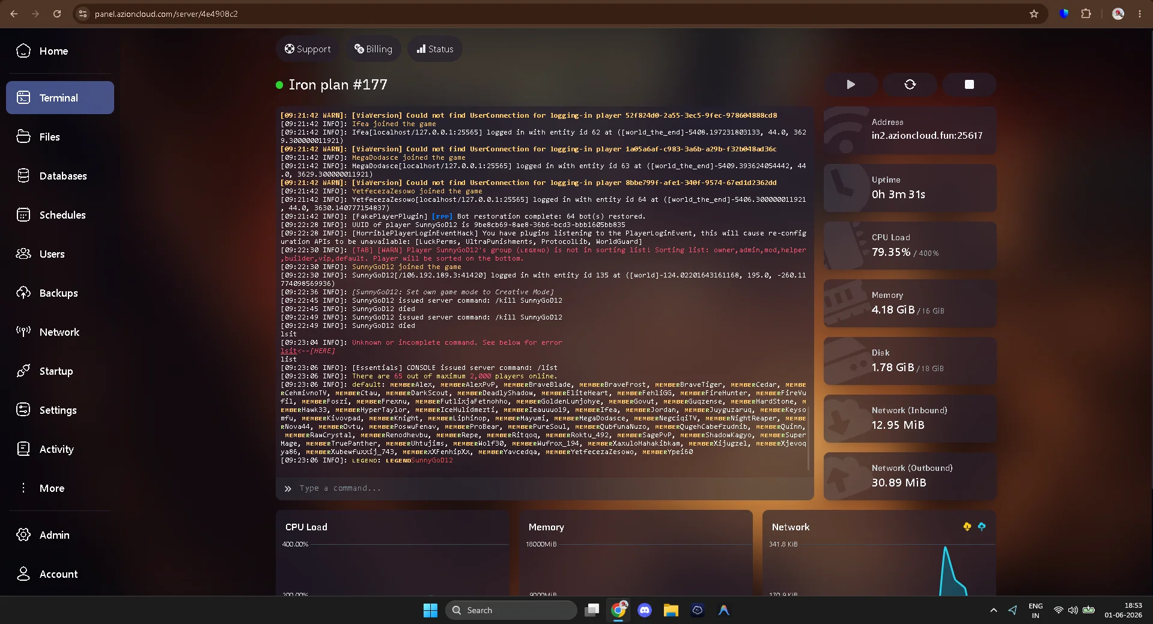This screenshot has width=1153, height=624.
Task: Start the server with the play button
Action: (851, 85)
